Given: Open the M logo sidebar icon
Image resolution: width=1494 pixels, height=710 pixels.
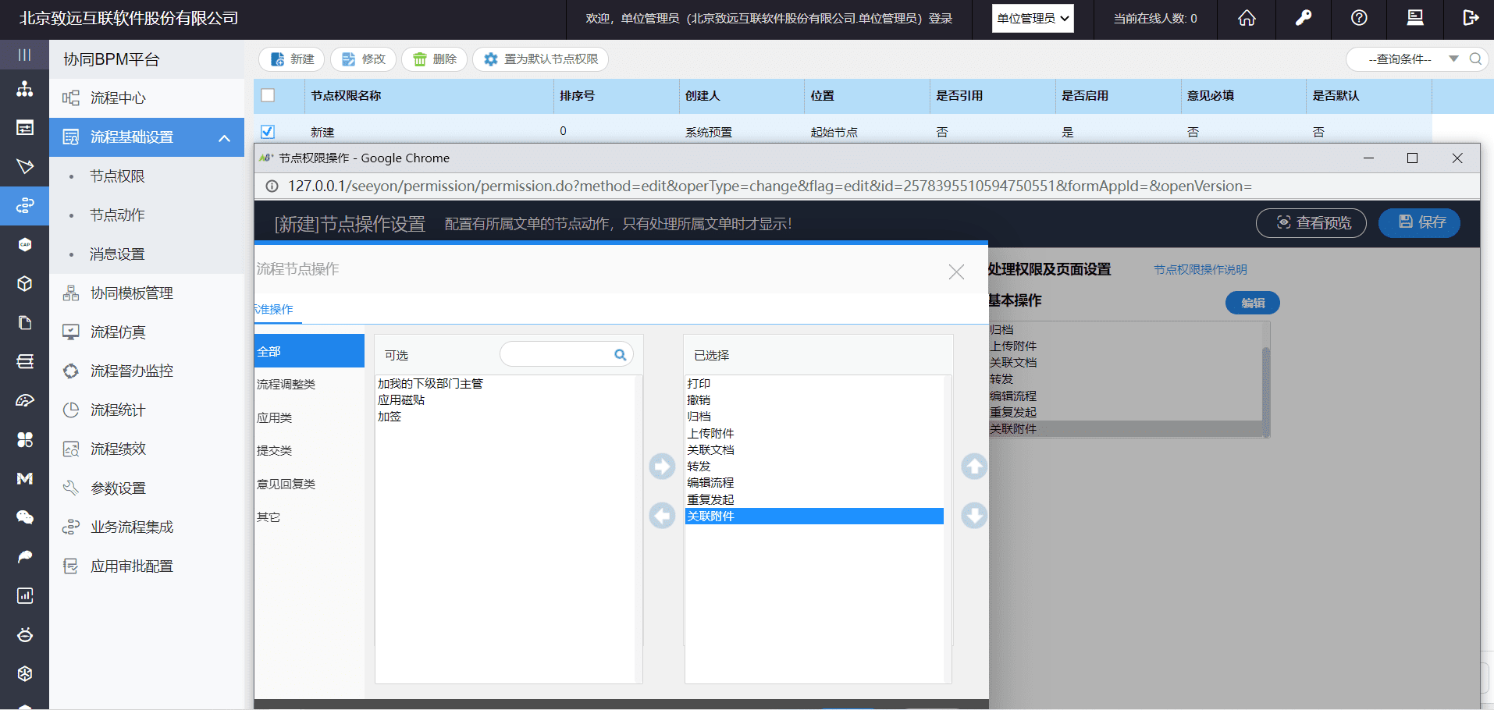Looking at the screenshot, I should (x=25, y=478).
